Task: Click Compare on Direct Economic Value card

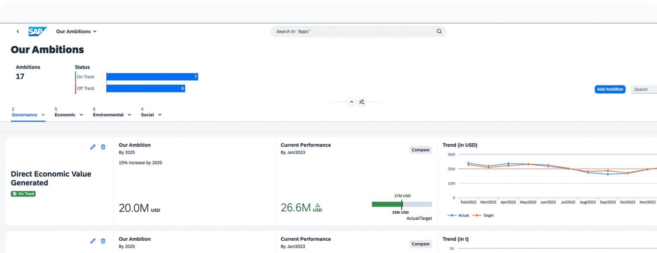Action: tap(420, 150)
